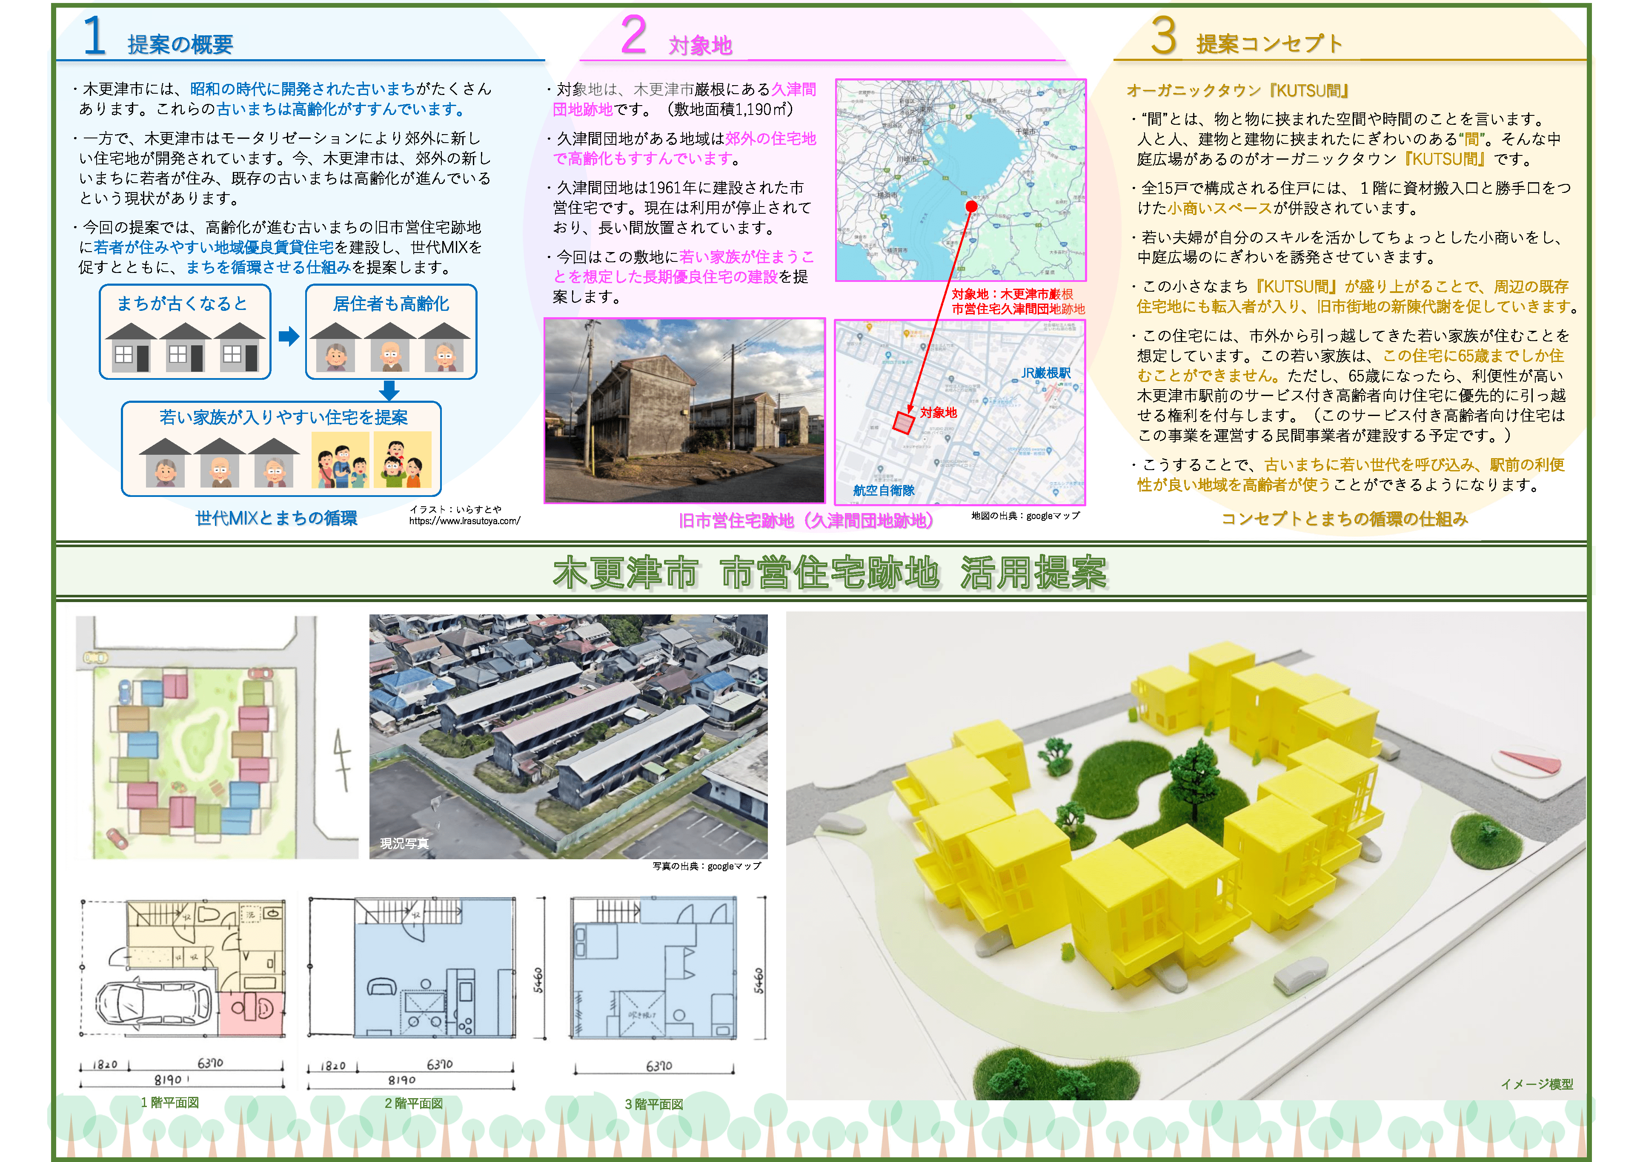Click the old housing block ground photo

click(x=685, y=411)
